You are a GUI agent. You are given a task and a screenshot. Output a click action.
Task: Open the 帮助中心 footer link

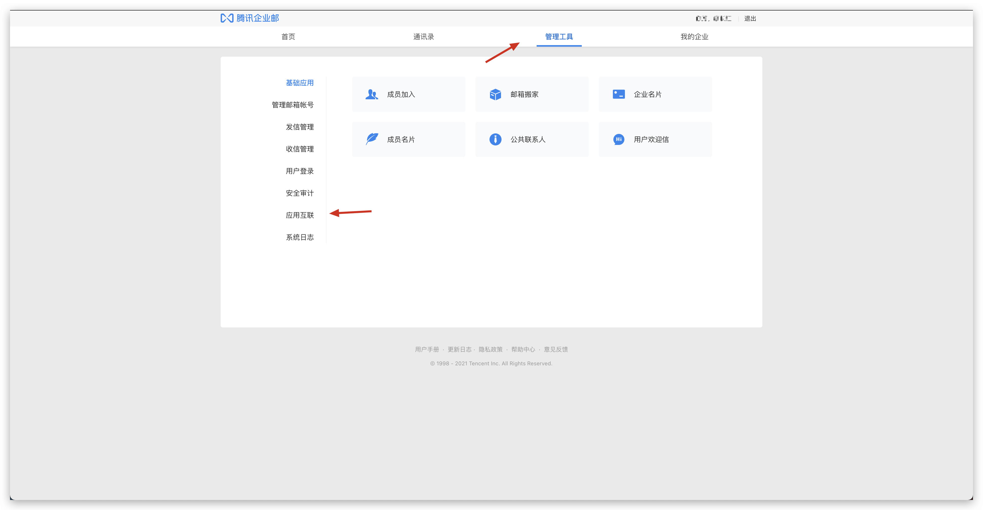click(523, 350)
